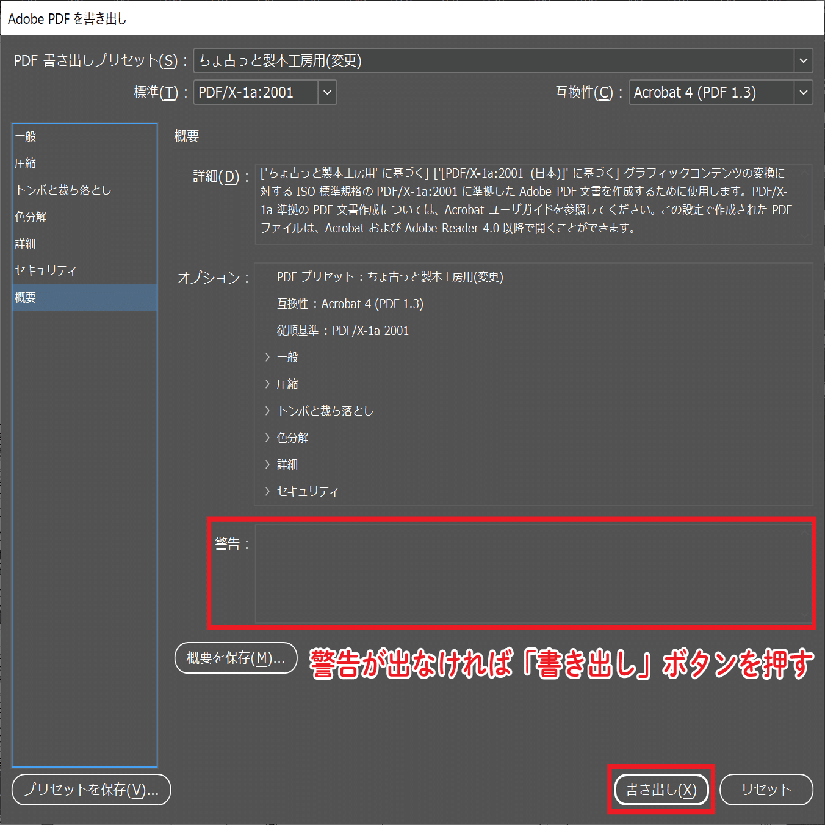Select 色分解 in the left category list
The height and width of the screenshot is (825, 825).
(85, 217)
